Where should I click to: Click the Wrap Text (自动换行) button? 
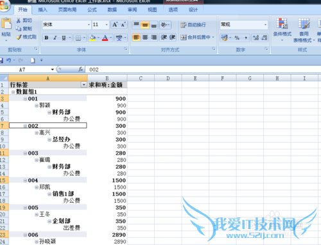click(x=193, y=25)
